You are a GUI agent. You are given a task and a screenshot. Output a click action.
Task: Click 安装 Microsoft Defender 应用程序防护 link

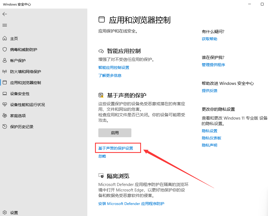pos(131,204)
